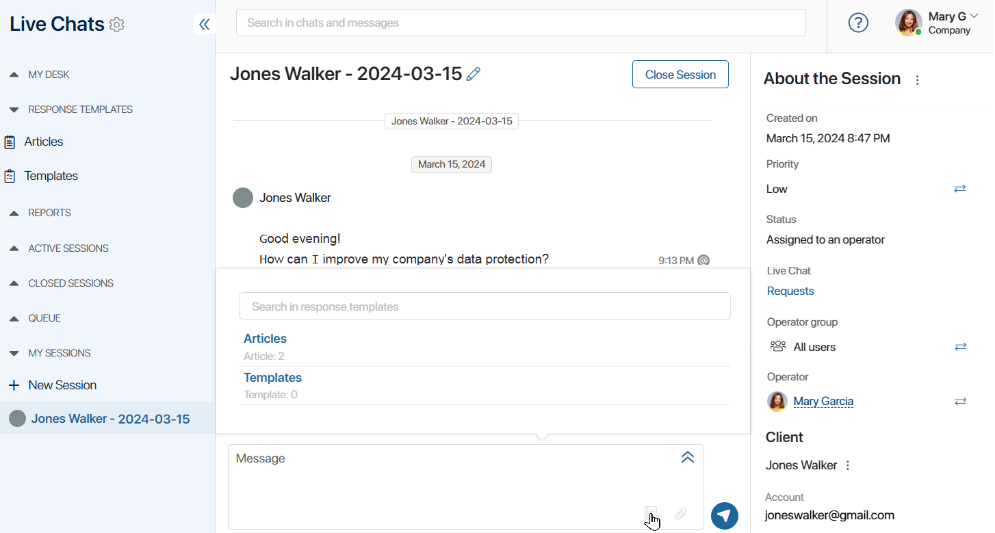Click the Close Session button
Viewport: 995px width, 533px height.
(680, 75)
